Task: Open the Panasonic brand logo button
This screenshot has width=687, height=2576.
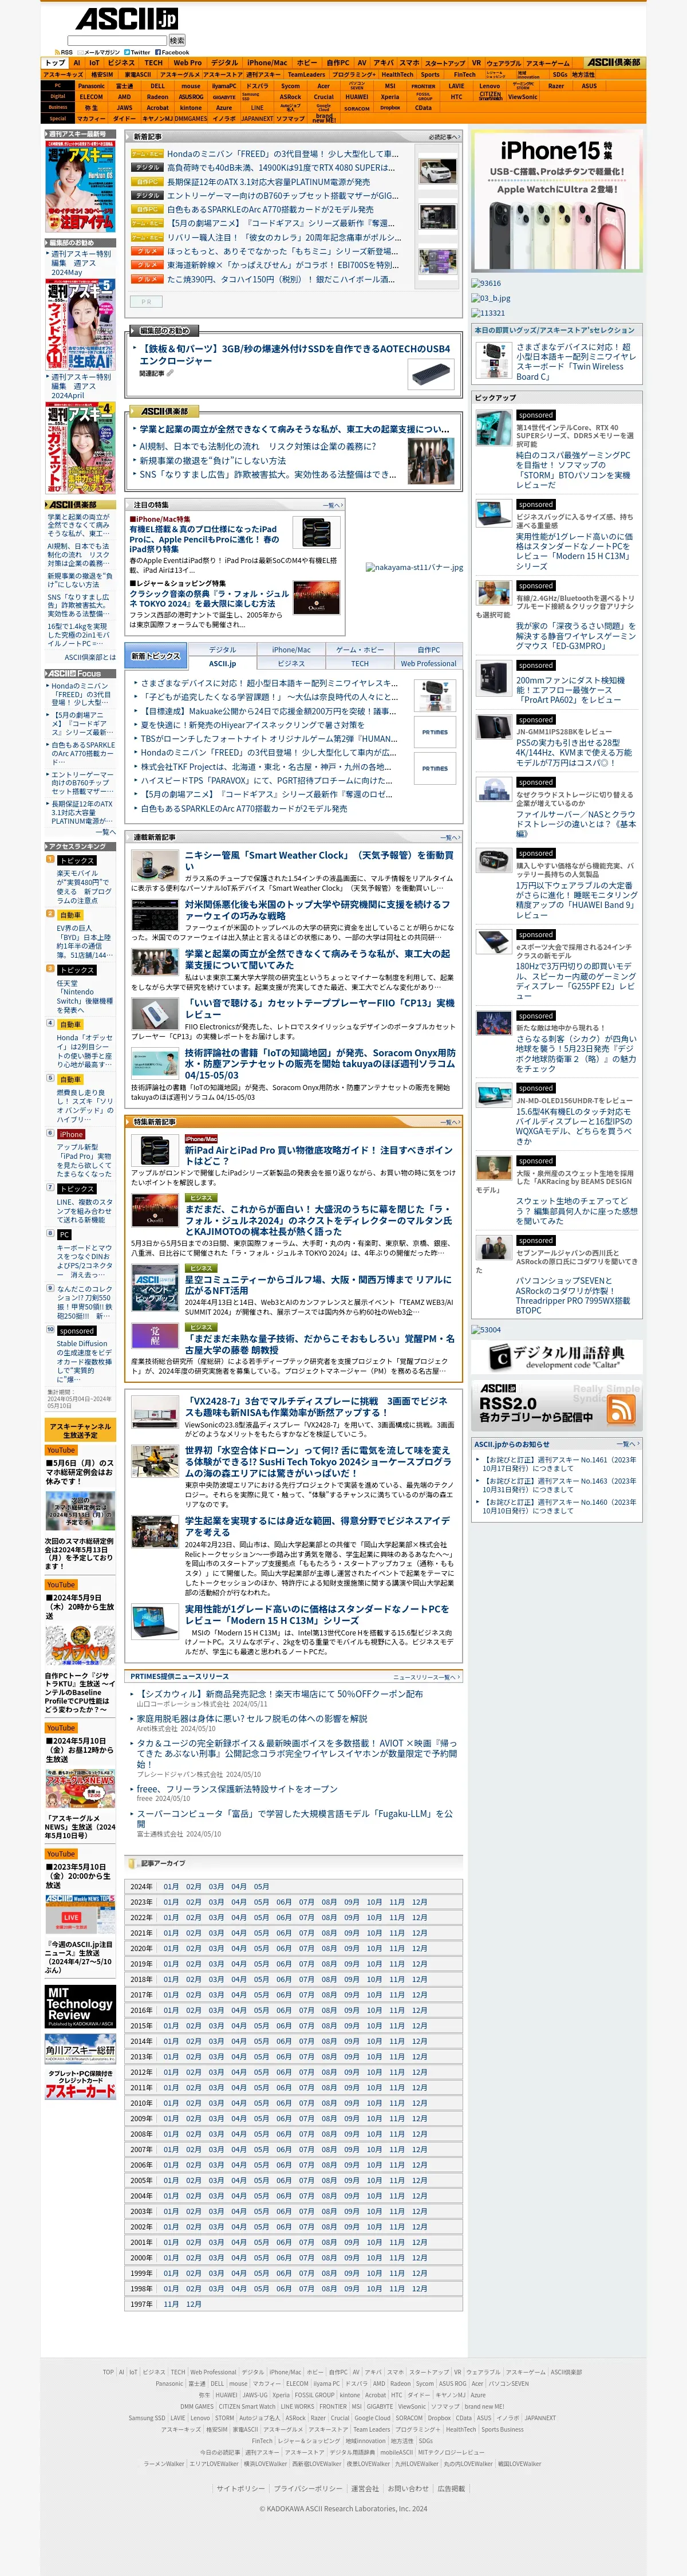Action: 91,86
